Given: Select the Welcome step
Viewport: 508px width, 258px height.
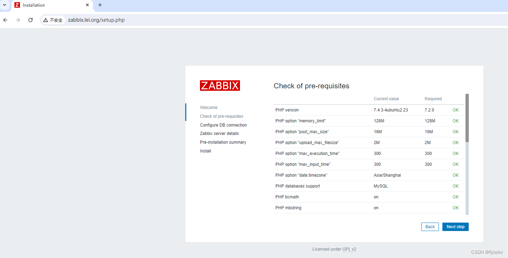Looking at the screenshot, I should pyautogui.click(x=209, y=108).
